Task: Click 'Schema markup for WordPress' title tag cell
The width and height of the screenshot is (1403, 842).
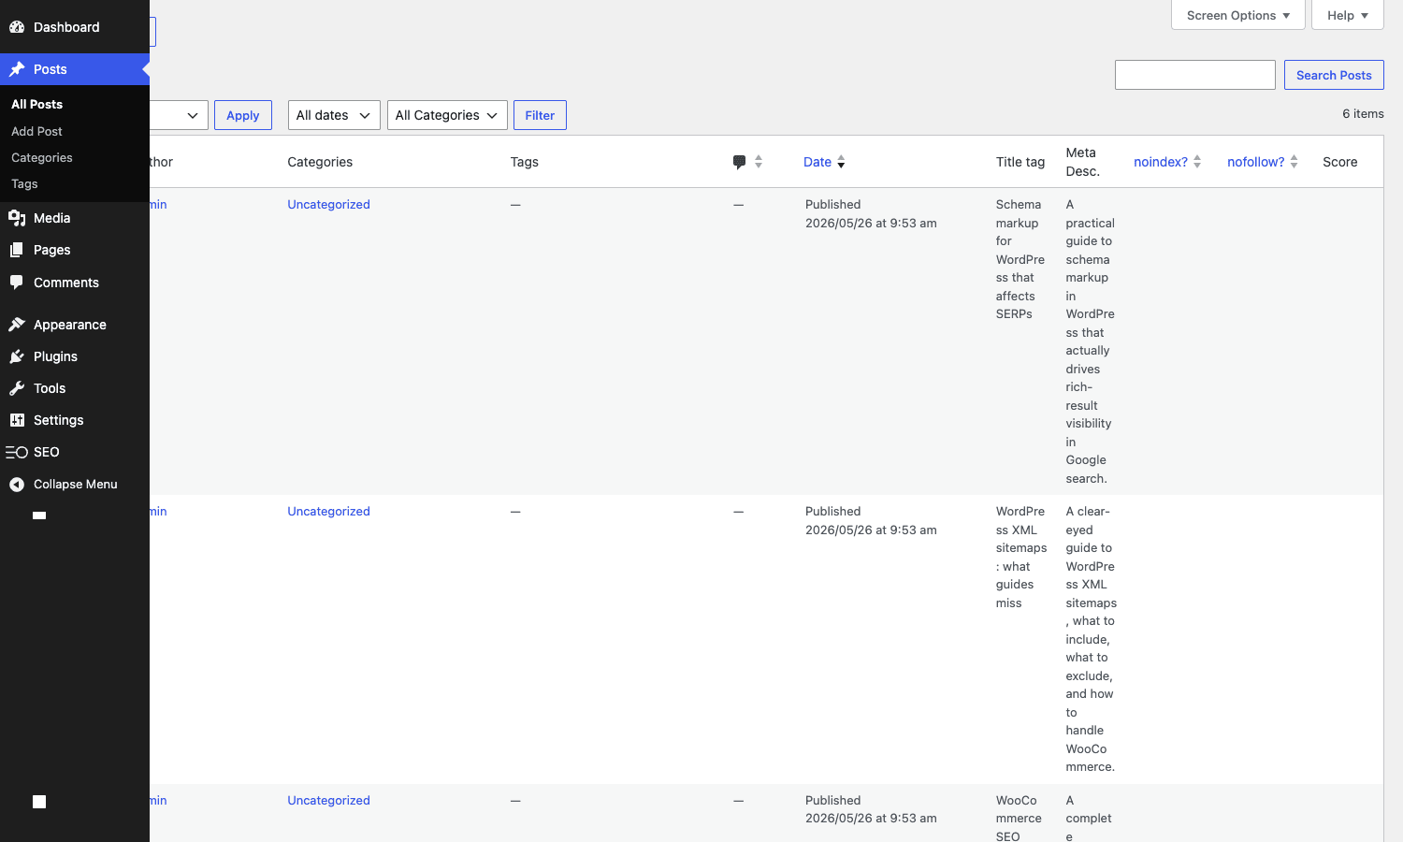Action: point(1020,259)
